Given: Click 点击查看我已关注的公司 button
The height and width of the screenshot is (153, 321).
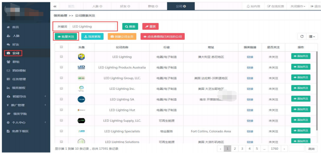Looking at the screenshot, I should point(163,37).
